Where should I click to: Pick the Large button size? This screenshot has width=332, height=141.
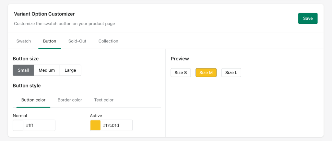(x=70, y=70)
